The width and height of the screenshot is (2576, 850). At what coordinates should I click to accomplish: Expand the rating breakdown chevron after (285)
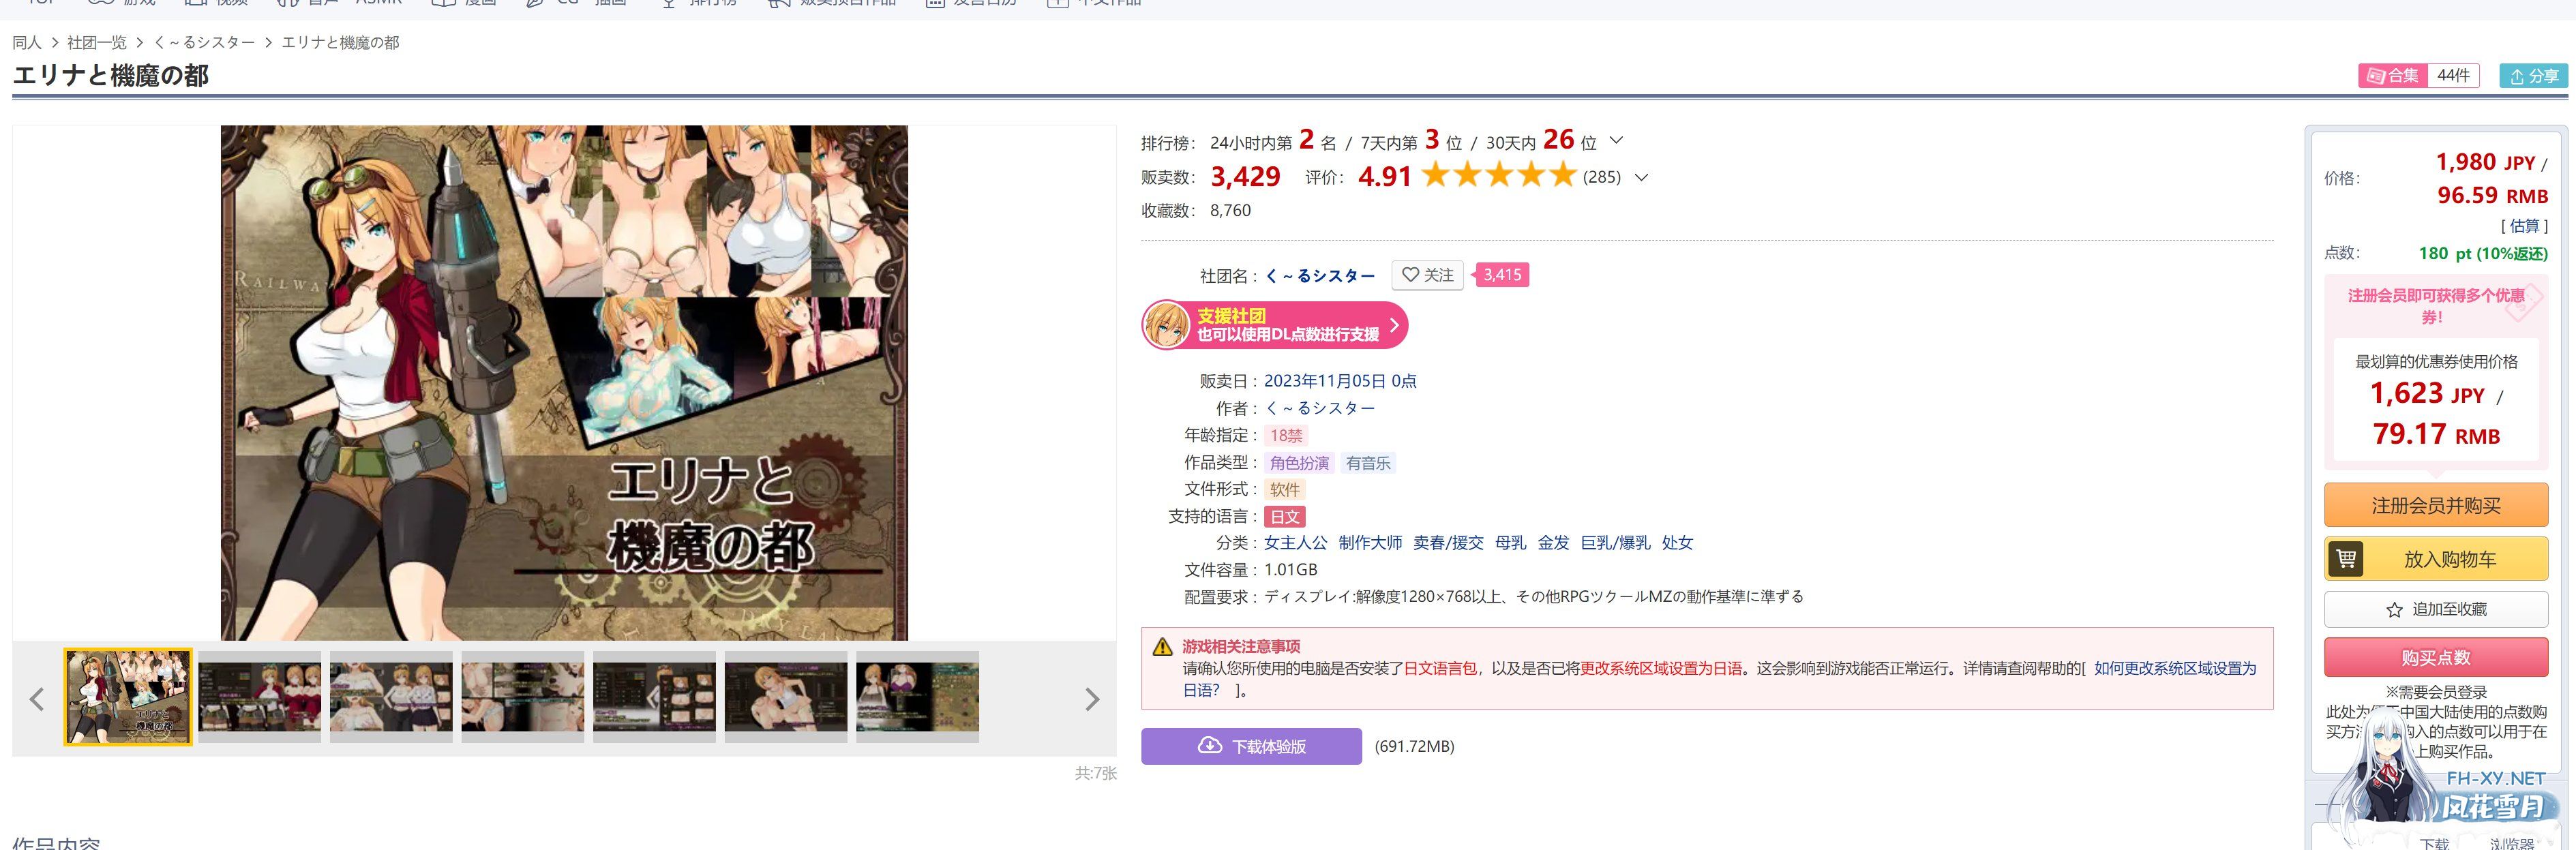click(1641, 178)
